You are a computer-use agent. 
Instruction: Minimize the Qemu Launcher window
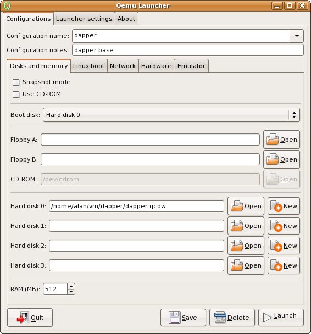point(277,5)
